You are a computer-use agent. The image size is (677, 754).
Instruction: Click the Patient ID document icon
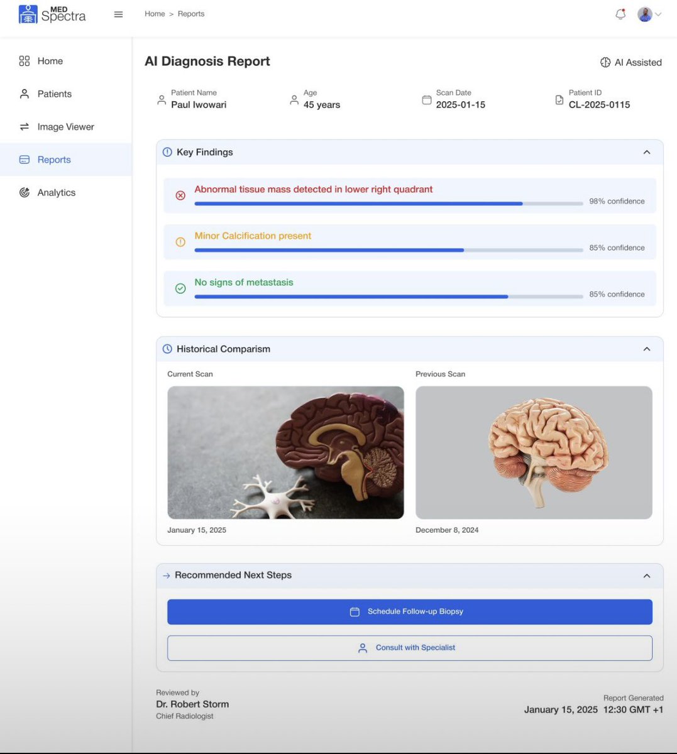pos(559,99)
